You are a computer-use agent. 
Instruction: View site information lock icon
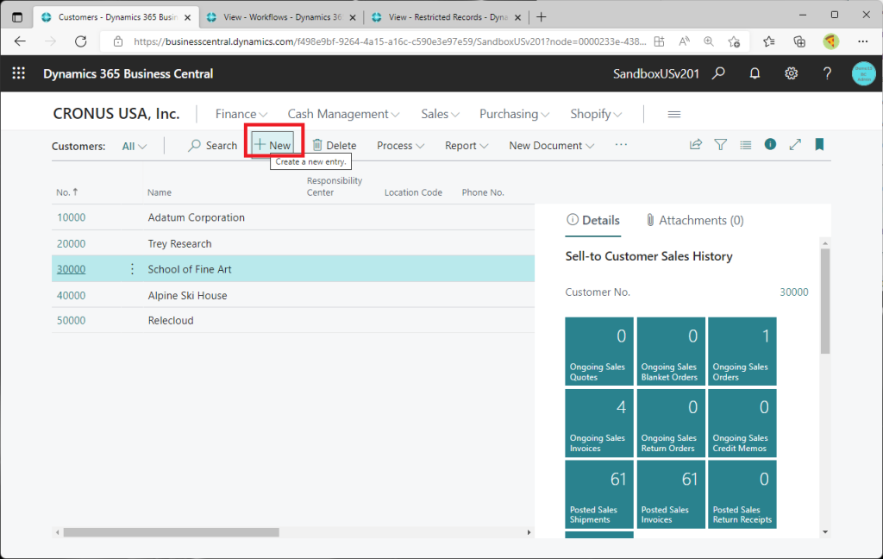tap(117, 41)
